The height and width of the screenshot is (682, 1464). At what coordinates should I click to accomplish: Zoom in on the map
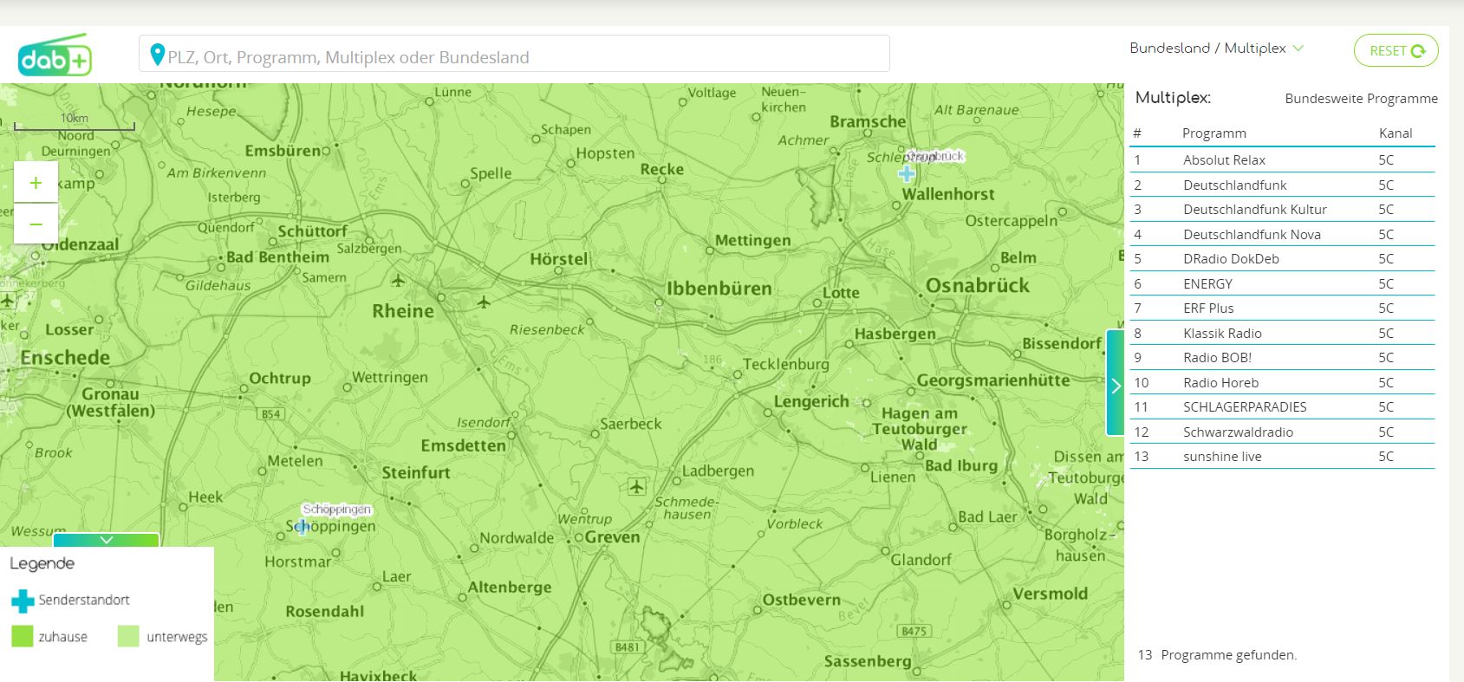[36, 183]
